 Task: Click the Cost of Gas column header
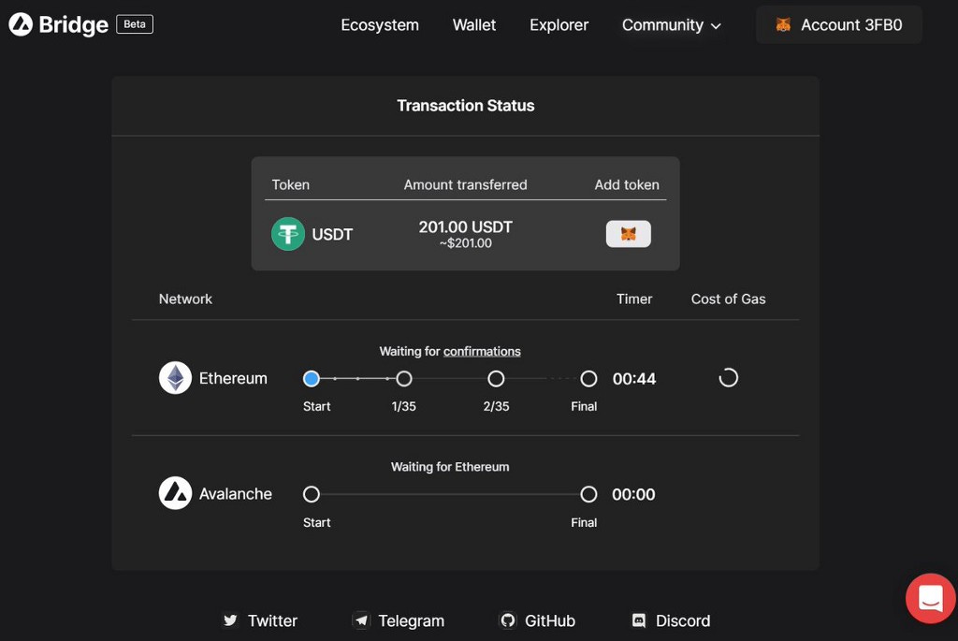[x=728, y=299]
